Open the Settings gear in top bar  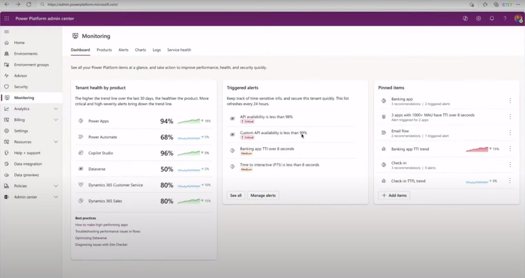[479, 18]
